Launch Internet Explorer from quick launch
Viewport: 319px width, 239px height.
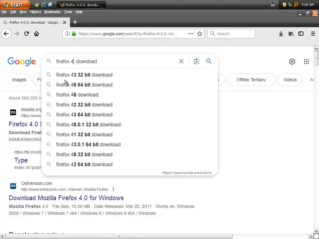coord(44,5)
